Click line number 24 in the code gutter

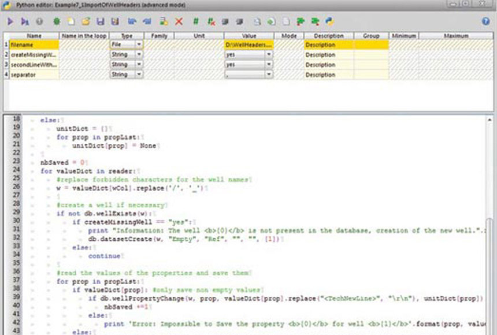point(17,170)
